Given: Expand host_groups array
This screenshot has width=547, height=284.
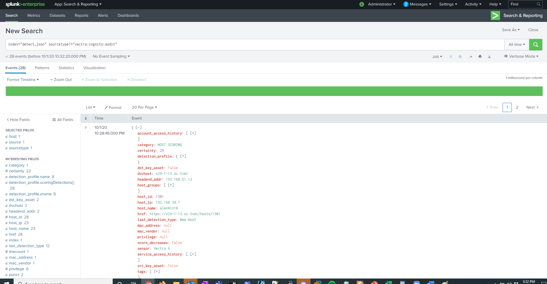Looking at the screenshot, I should tap(171, 185).
